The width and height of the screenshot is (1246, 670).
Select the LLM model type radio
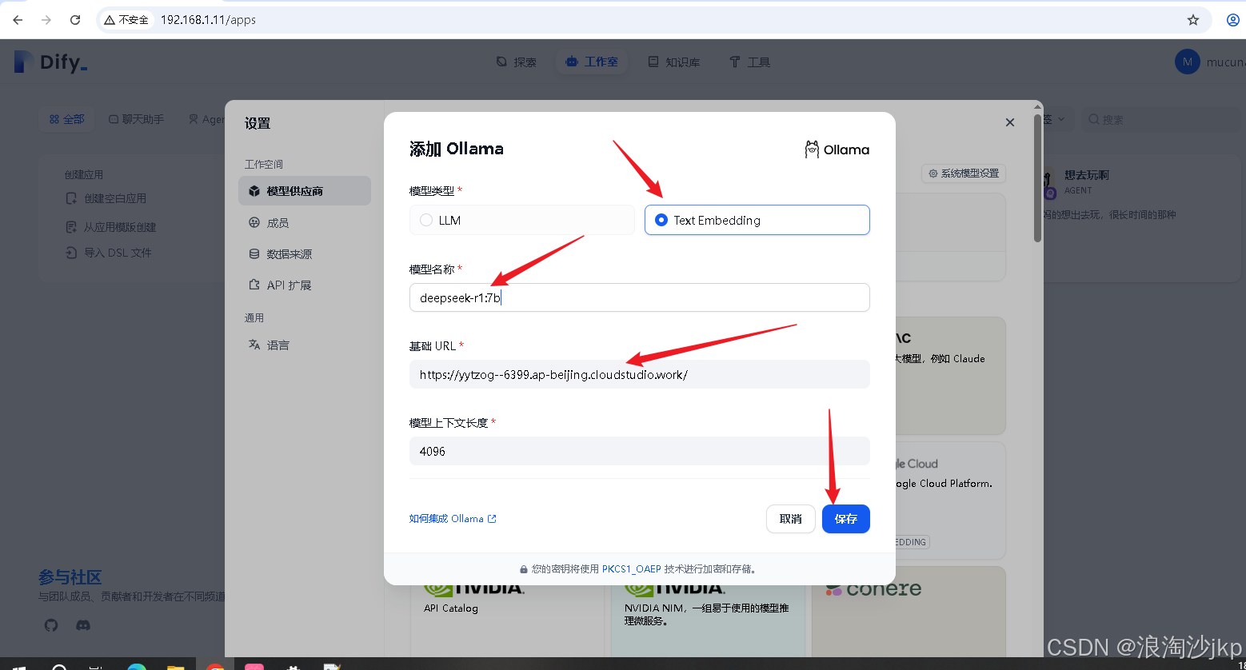point(426,220)
